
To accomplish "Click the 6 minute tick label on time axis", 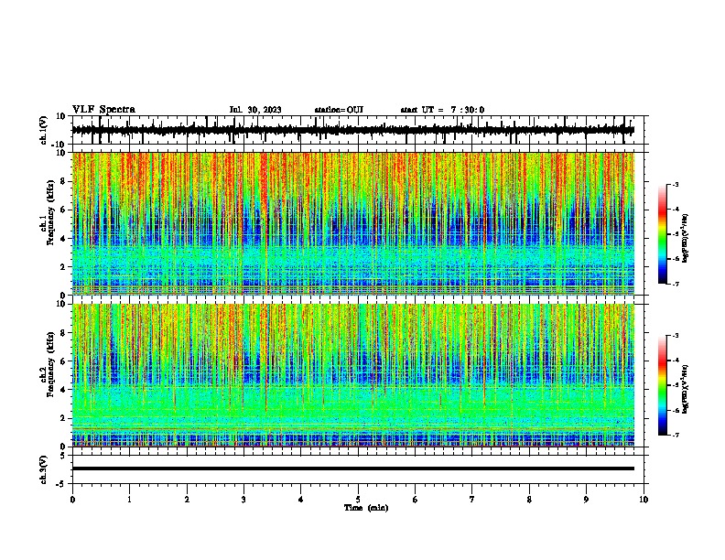I will pos(415,500).
